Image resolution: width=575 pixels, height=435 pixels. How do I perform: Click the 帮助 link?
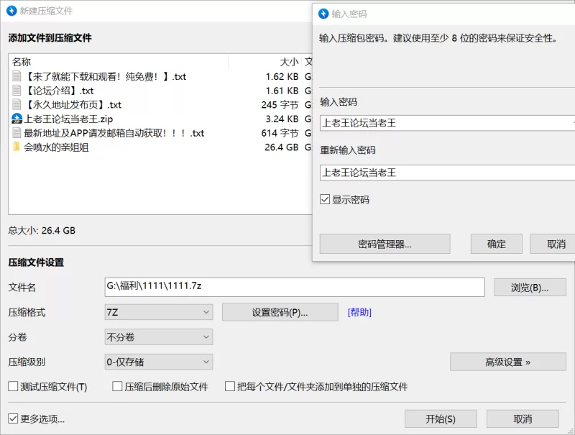coord(359,312)
